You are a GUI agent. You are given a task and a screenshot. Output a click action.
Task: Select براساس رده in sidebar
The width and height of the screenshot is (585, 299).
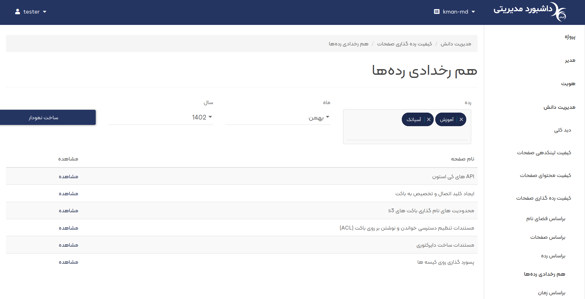[553, 256]
